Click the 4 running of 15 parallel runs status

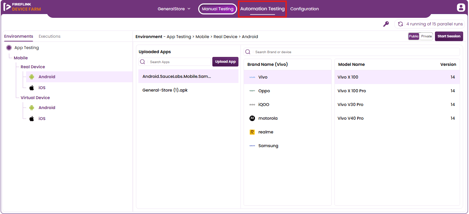click(x=434, y=24)
